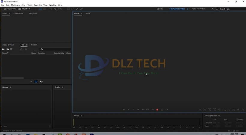The height and width of the screenshot is (135, 246).
Task: Click the Pause button in transport controls
Action: tap(133, 110)
